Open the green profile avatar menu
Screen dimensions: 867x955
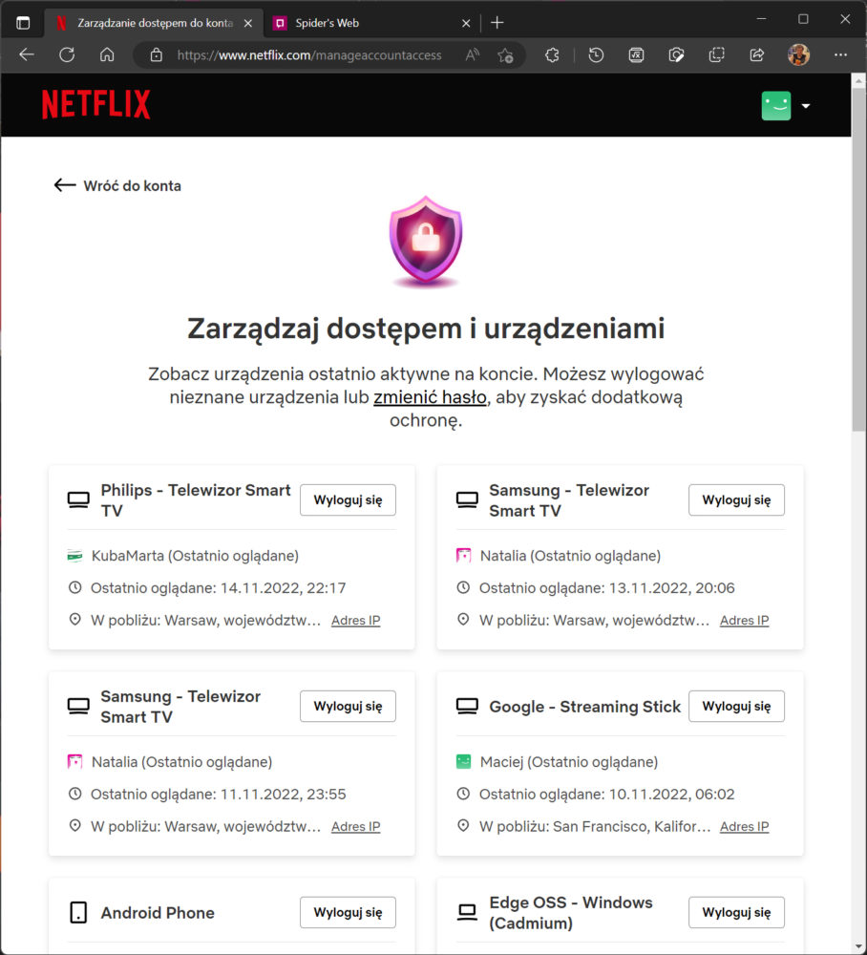pos(775,106)
